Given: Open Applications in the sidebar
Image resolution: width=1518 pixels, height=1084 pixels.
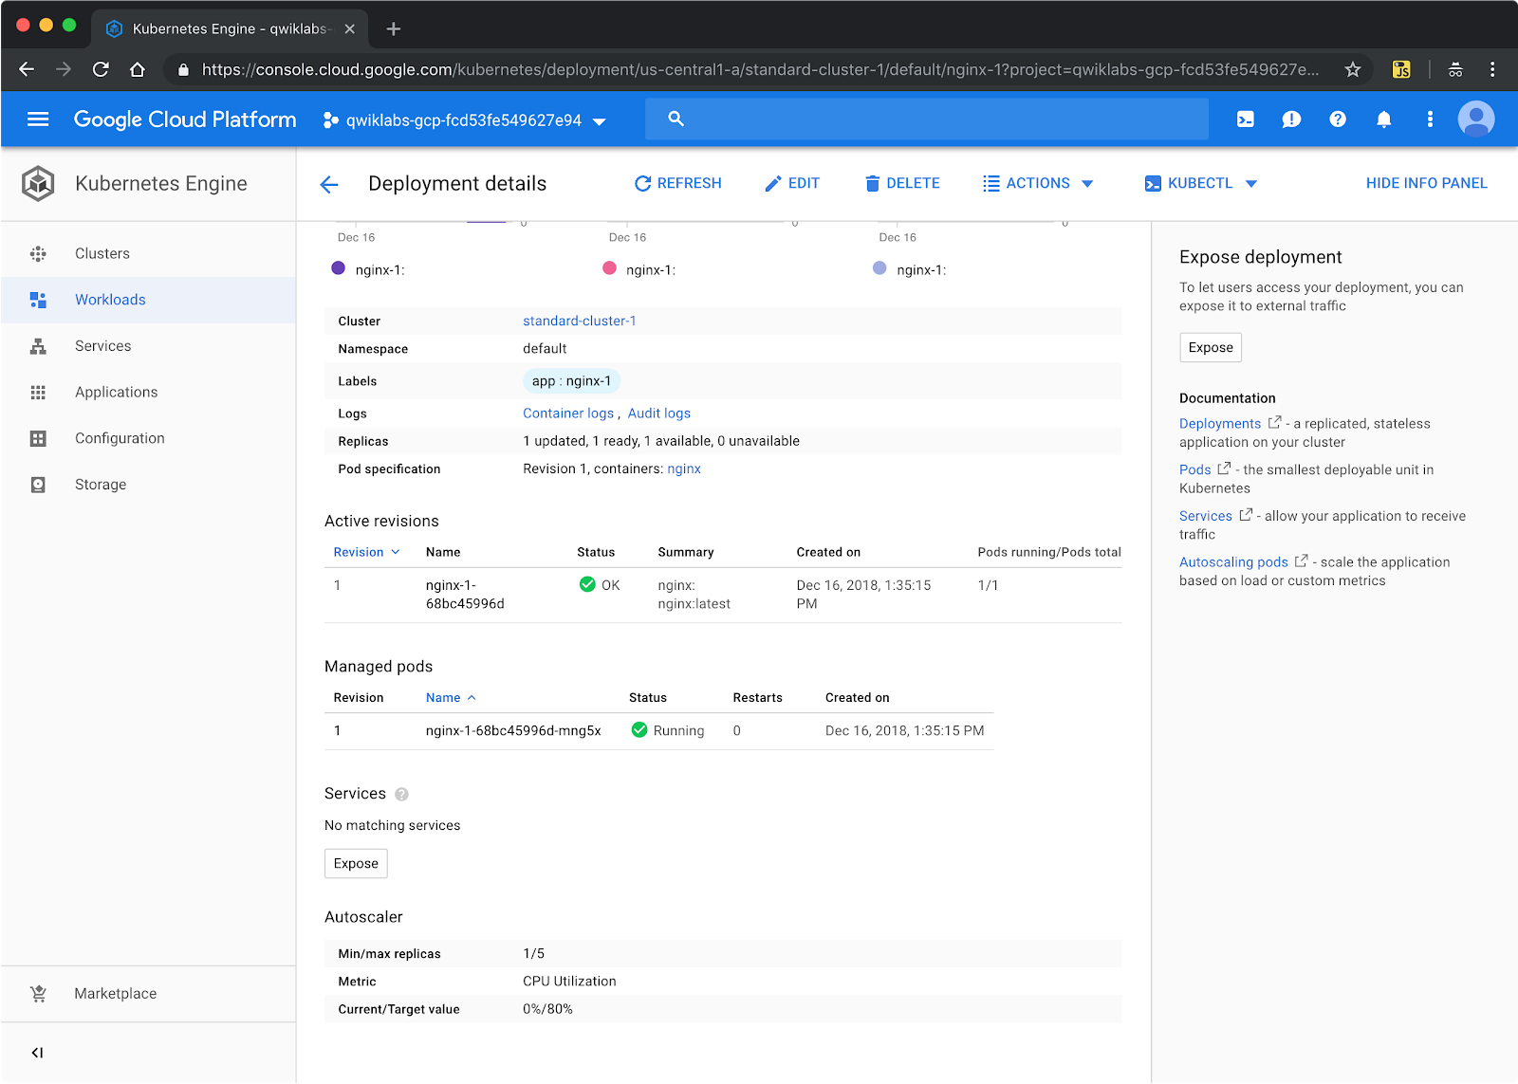Looking at the screenshot, I should click(148, 393).
